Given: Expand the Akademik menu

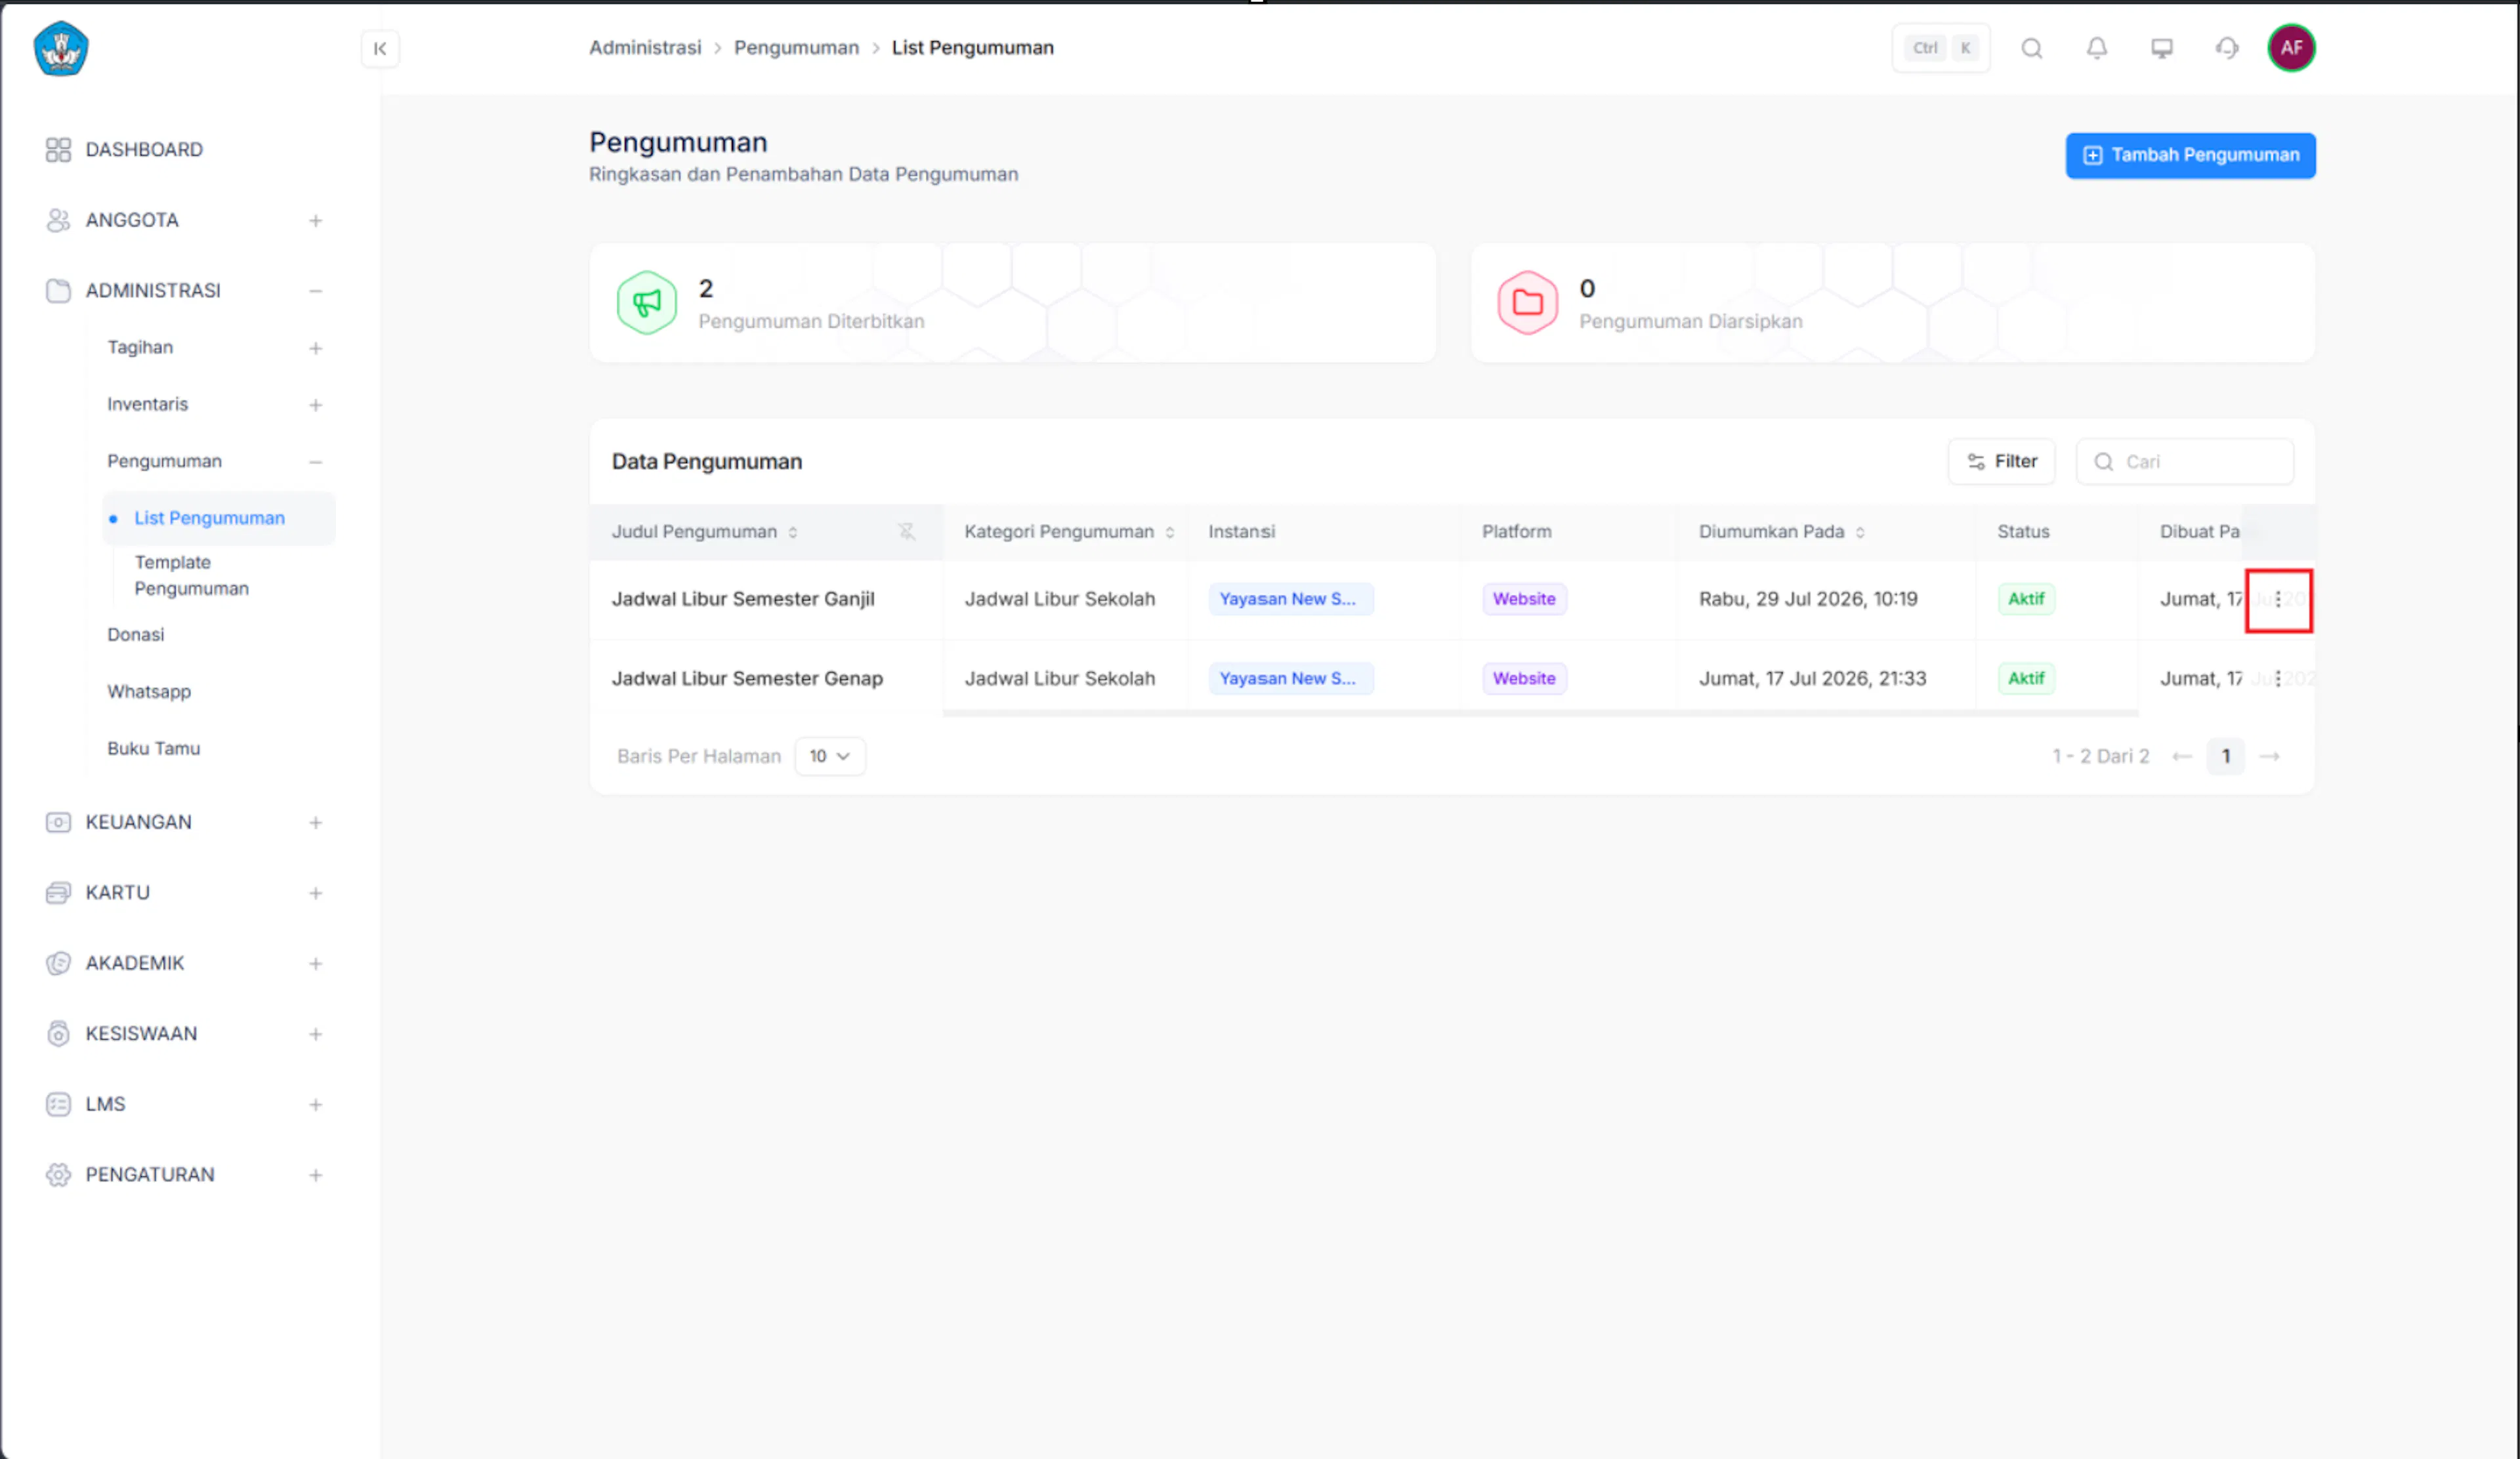Looking at the screenshot, I should [x=315, y=963].
